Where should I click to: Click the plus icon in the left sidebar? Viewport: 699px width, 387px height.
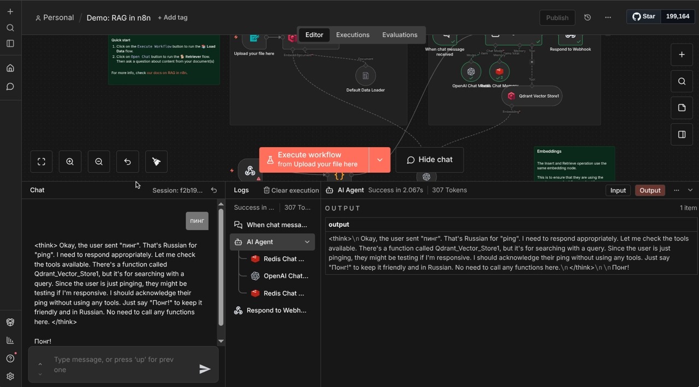tap(10, 11)
